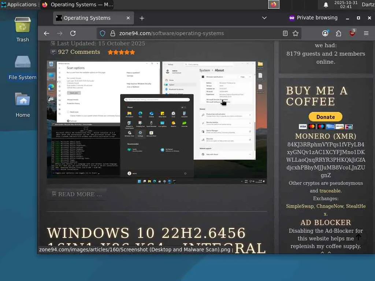The width and height of the screenshot is (375, 281).
Task: Open the notification bell in the panel
Action: point(326,4)
